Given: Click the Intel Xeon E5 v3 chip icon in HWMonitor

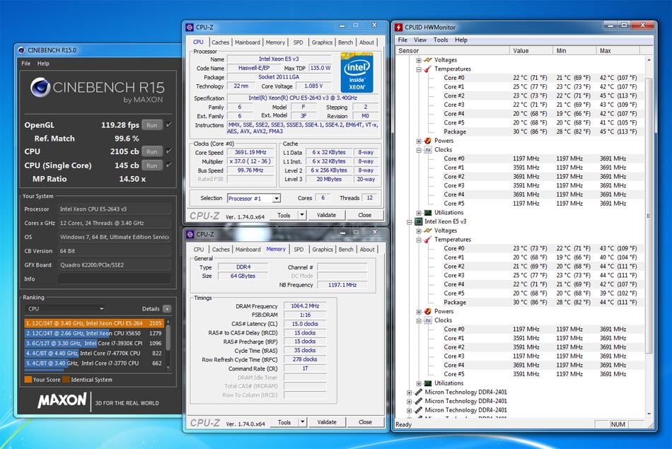Looking at the screenshot, I should (x=418, y=221).
